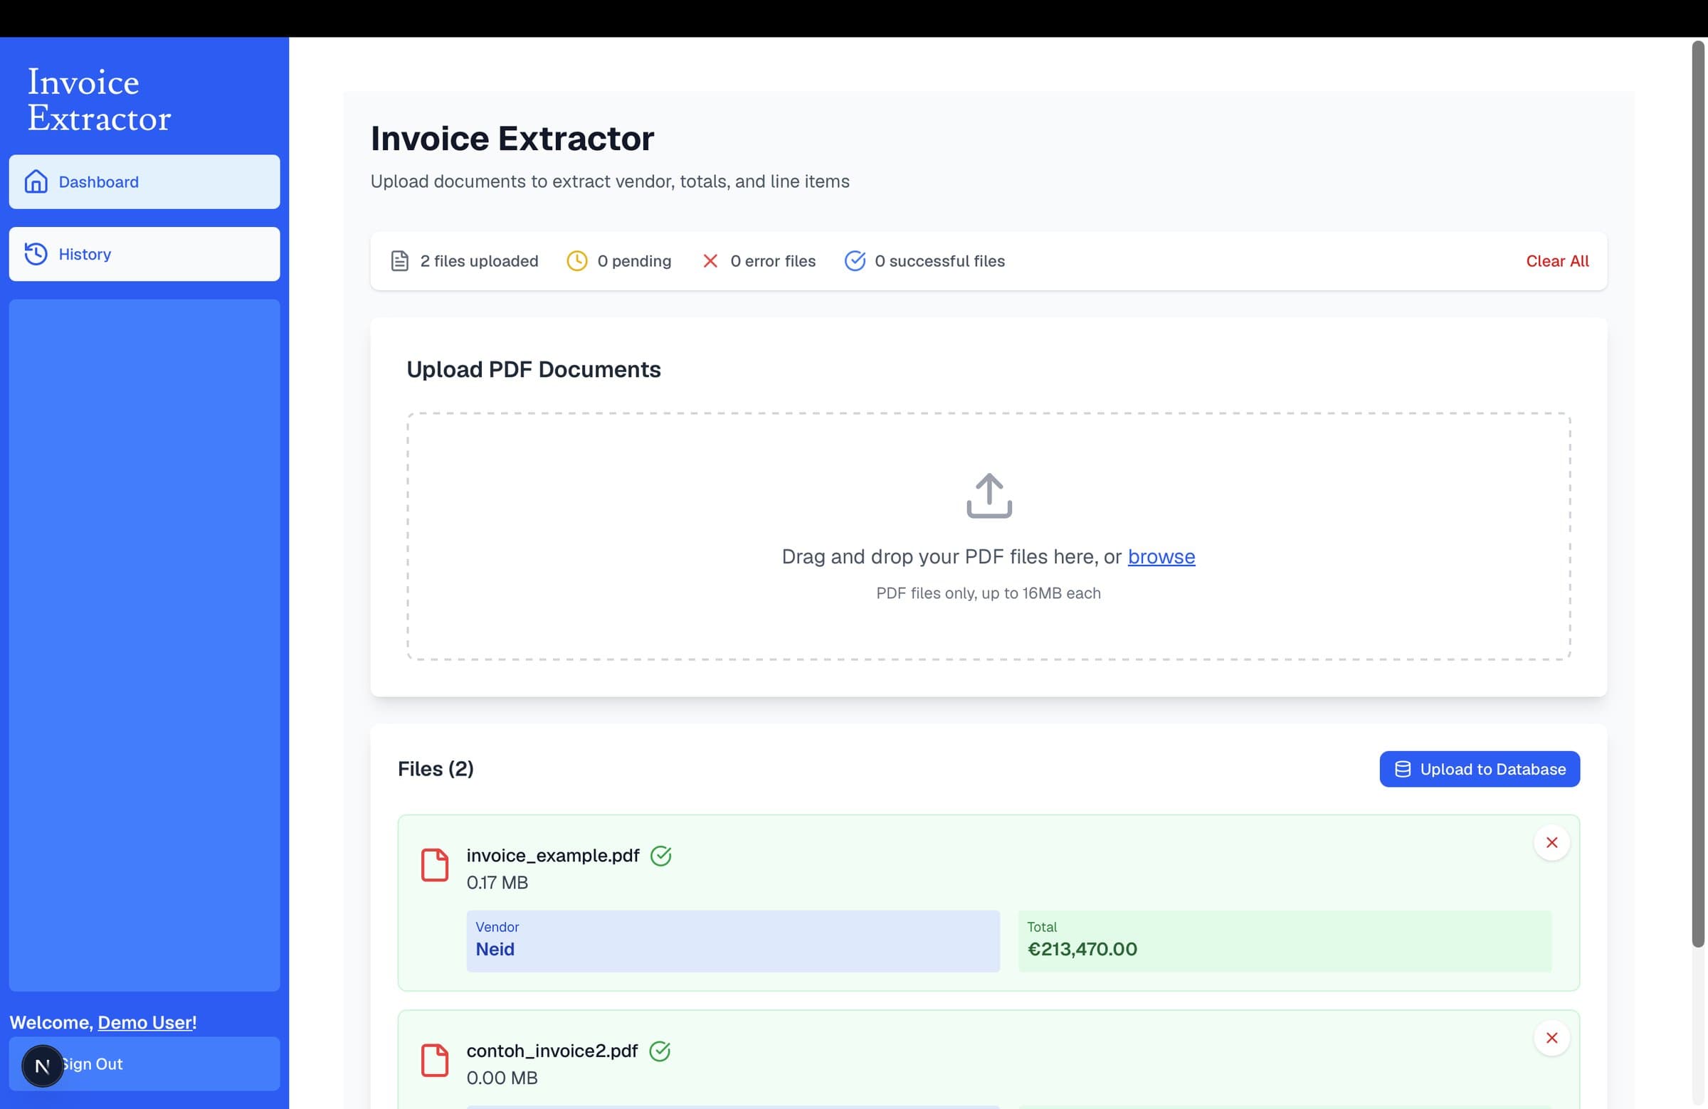Click the vertical page scrollbar
1708x1109 pixels.
1698,494
